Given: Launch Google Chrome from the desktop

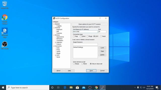Looking at the screenshot, I should (x=5, y=19).
